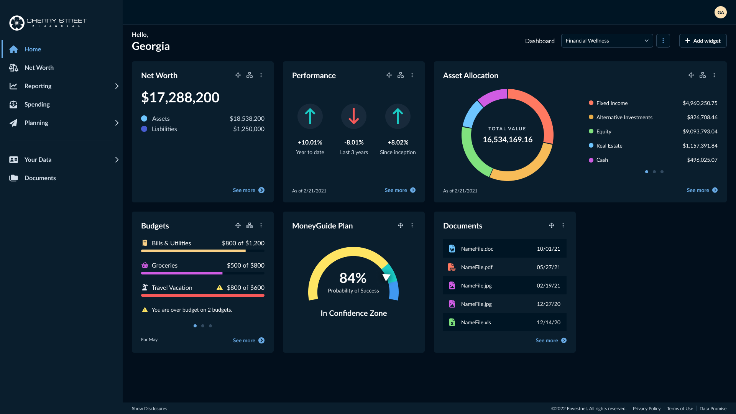Open the three-dot menu on Documents widget
Screen dimensions: 736x414
click(563, 225)
